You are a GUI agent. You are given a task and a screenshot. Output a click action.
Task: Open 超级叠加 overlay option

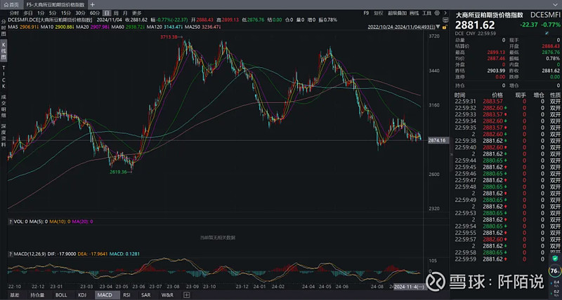397,13
